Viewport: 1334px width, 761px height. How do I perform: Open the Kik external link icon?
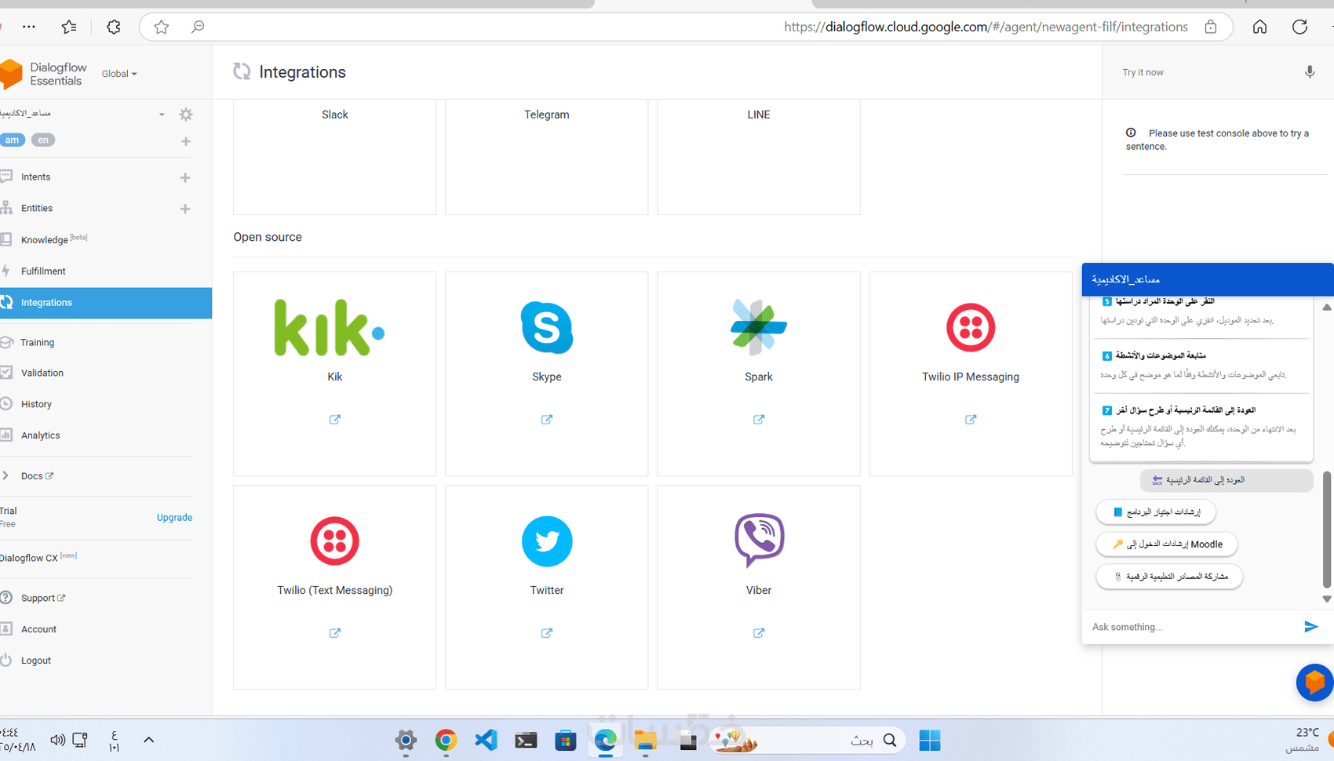click(x=335, y=420)
